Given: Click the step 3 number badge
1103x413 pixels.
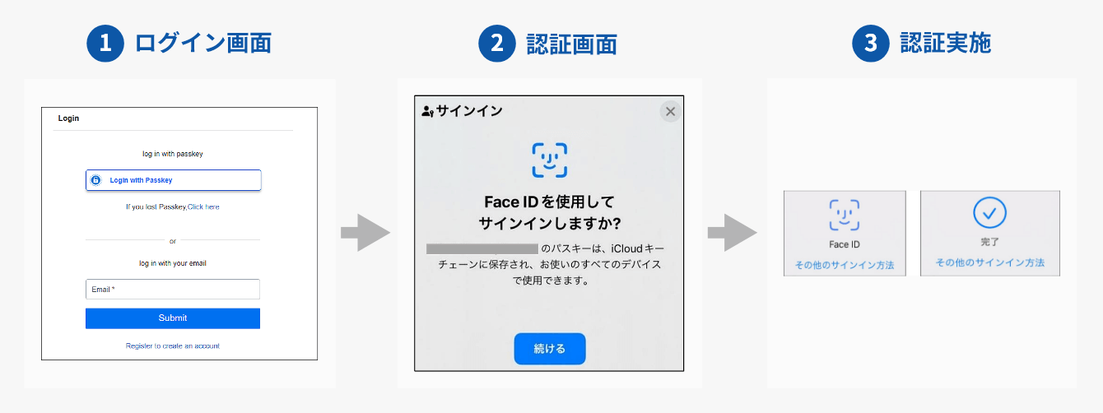Looking at the screenshot, I should [x=871, y=44].
